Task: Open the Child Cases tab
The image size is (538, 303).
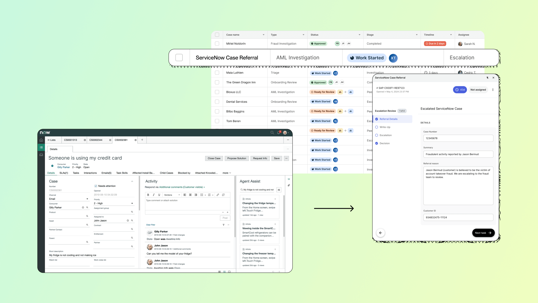Action: point(166,173)
